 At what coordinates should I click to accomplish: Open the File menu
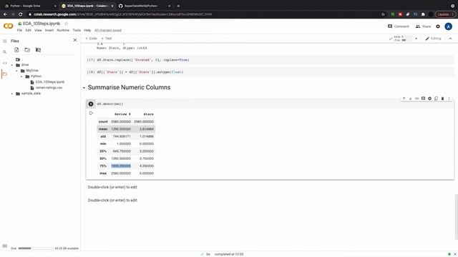click(19, 30)
